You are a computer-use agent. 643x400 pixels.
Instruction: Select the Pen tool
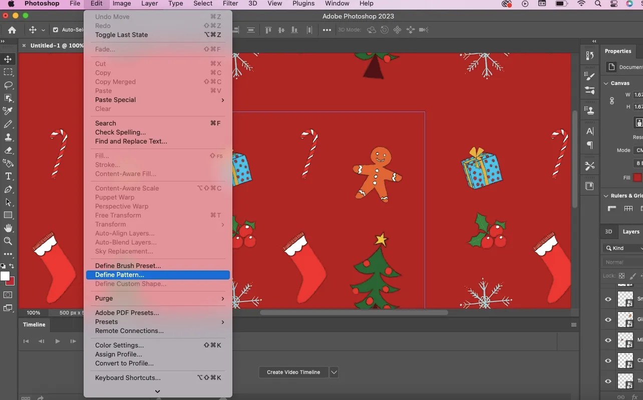(8, 189)
